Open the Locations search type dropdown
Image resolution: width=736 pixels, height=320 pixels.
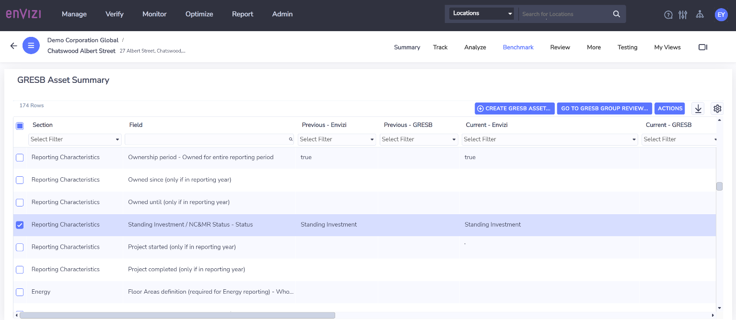(x=481, y=13)
